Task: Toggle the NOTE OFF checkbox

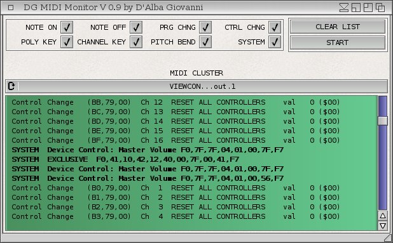Action: (136, 27)
